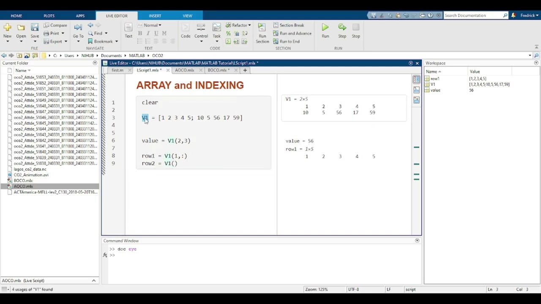Switch to the HOME ribbon tab
The width and height of the screenshot is (541, 304).
pyautogui.click(x=16, y=16)
